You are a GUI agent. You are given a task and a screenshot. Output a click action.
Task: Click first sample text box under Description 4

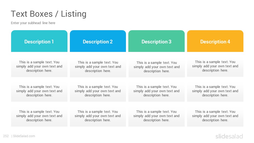(215, 66)
